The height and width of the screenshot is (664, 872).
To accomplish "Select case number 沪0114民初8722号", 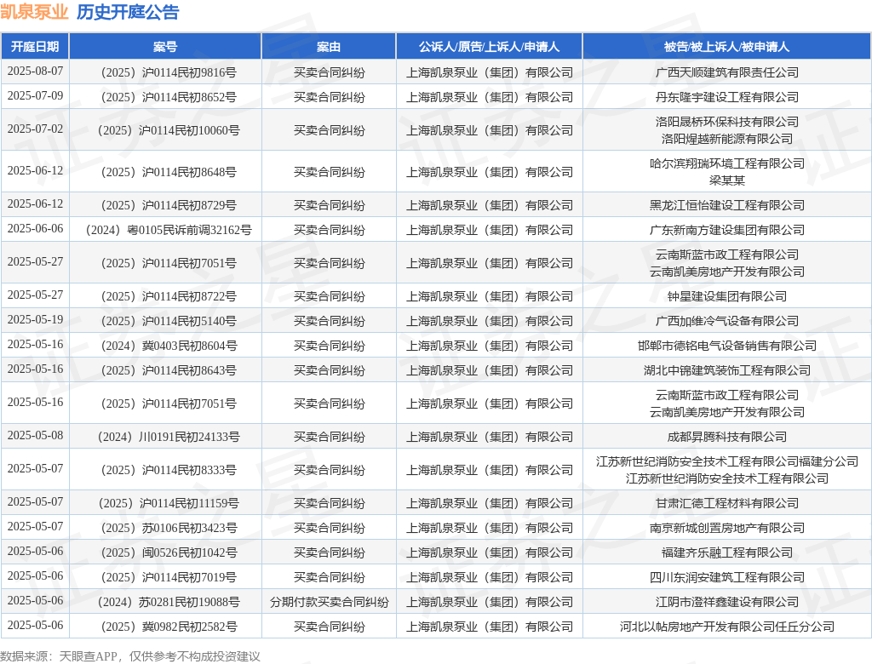I will coord(166,296).
